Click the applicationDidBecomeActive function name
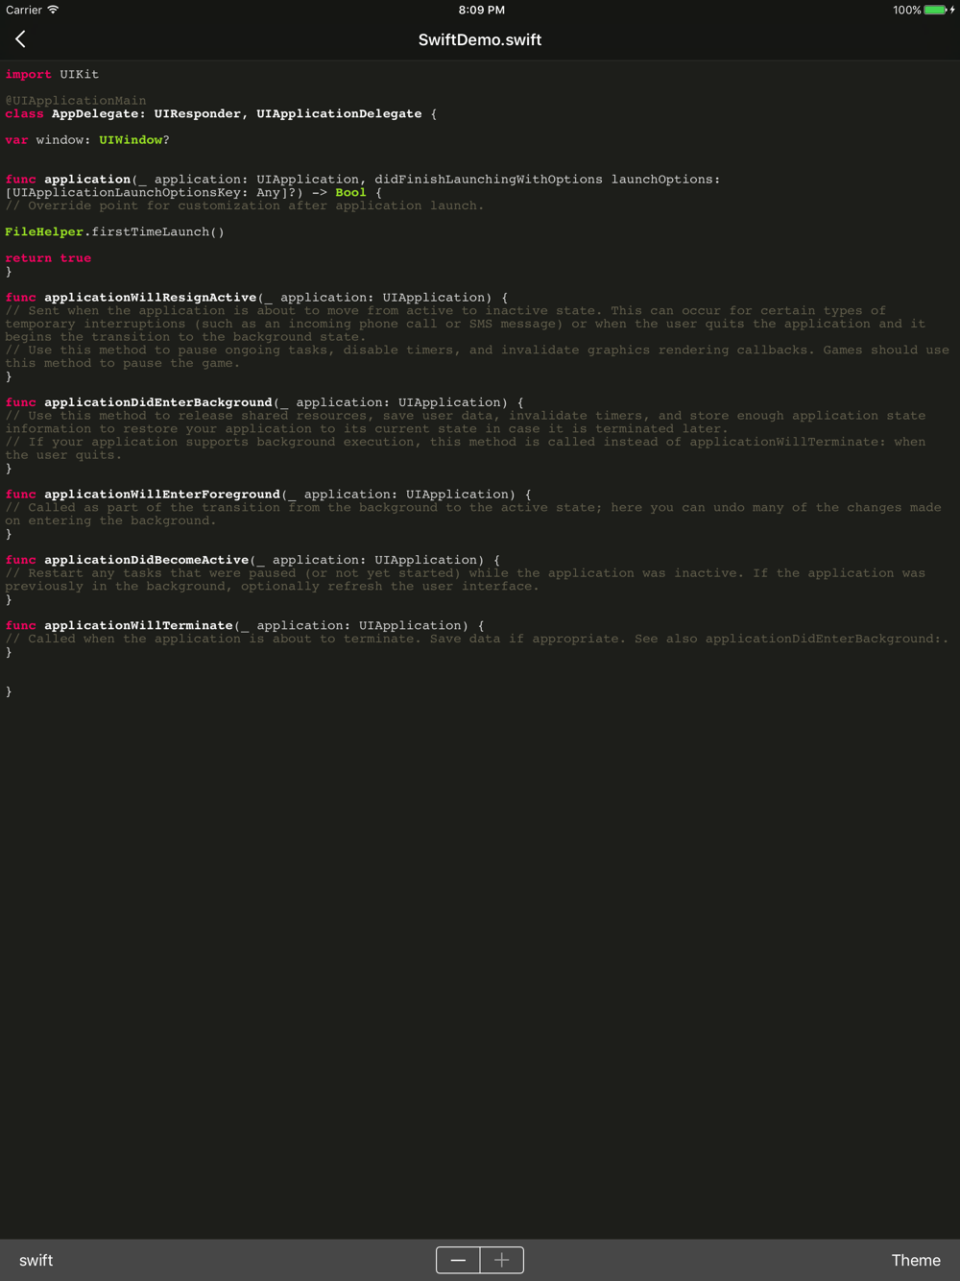Viewport: 960px width, 1281px height. click(147, 560)
